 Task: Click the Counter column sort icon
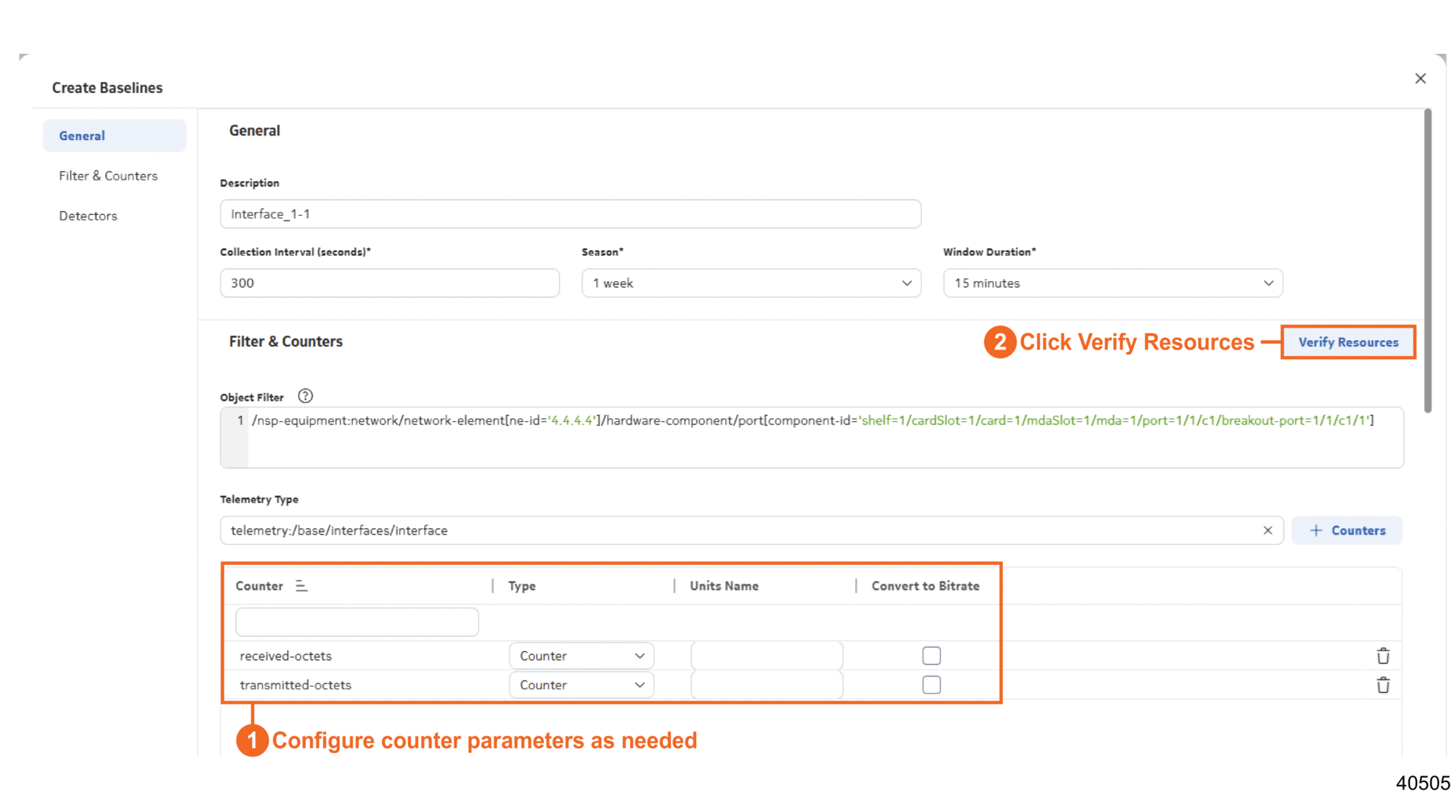click(x=301, y=586)
